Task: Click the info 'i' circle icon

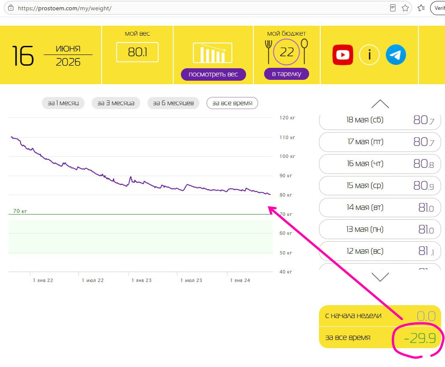Action: click(369, 55)
